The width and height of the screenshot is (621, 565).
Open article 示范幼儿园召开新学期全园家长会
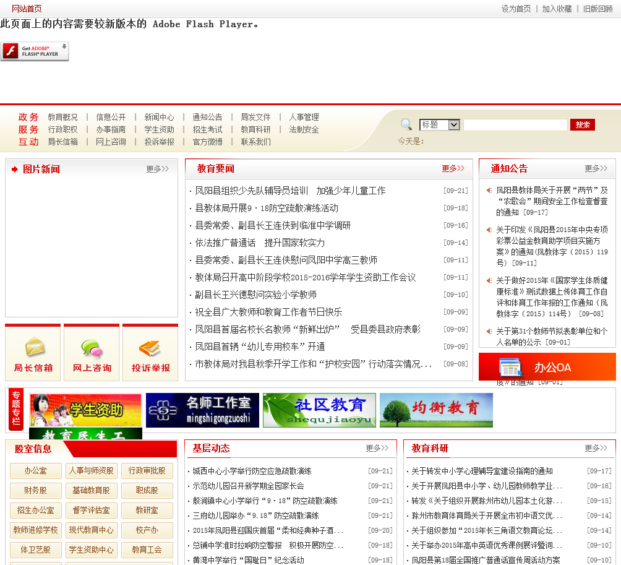(x=248, y=486)
